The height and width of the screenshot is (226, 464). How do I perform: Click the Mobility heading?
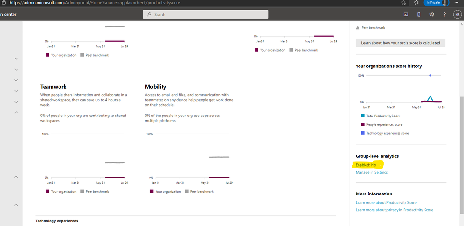(x=156, y=87)
